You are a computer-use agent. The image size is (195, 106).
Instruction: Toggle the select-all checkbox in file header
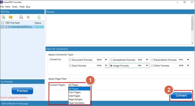(x=3, y=23)
